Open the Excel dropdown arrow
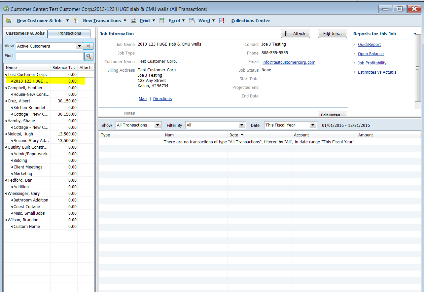 pyautogui.click(x=183, y=20)
